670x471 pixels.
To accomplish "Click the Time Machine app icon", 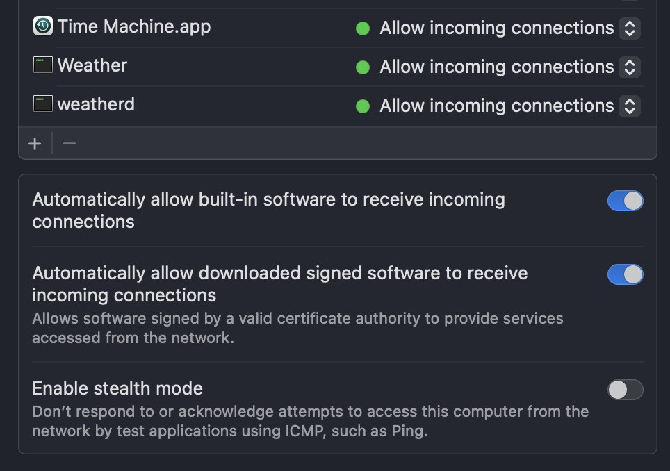I will click(x=43, y=26).
